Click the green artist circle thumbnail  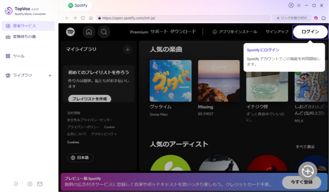(171, 163)
